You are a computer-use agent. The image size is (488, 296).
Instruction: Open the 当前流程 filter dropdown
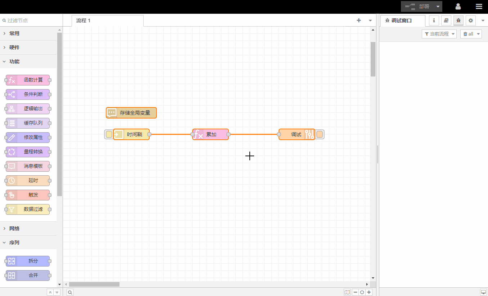[439, 34]
